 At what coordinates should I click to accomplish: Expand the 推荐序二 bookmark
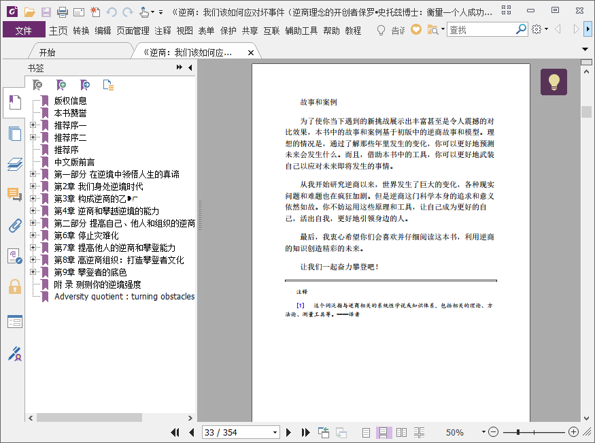33,137
